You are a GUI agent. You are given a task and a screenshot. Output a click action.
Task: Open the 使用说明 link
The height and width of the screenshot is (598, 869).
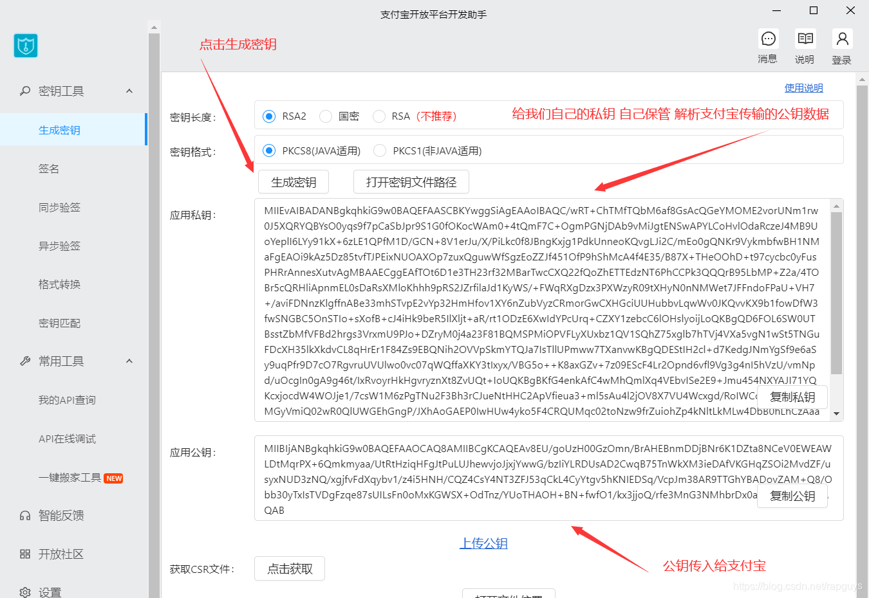pos(803,88)
